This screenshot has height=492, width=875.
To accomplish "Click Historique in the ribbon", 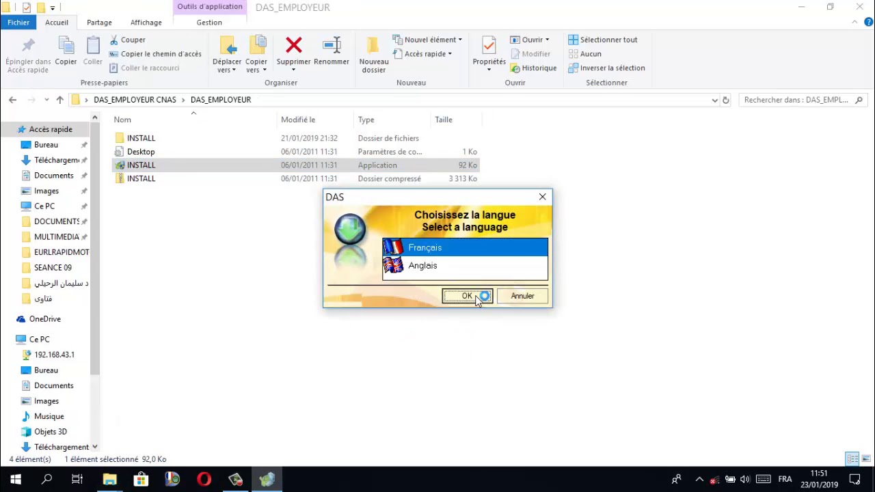I will click(533, 68).
